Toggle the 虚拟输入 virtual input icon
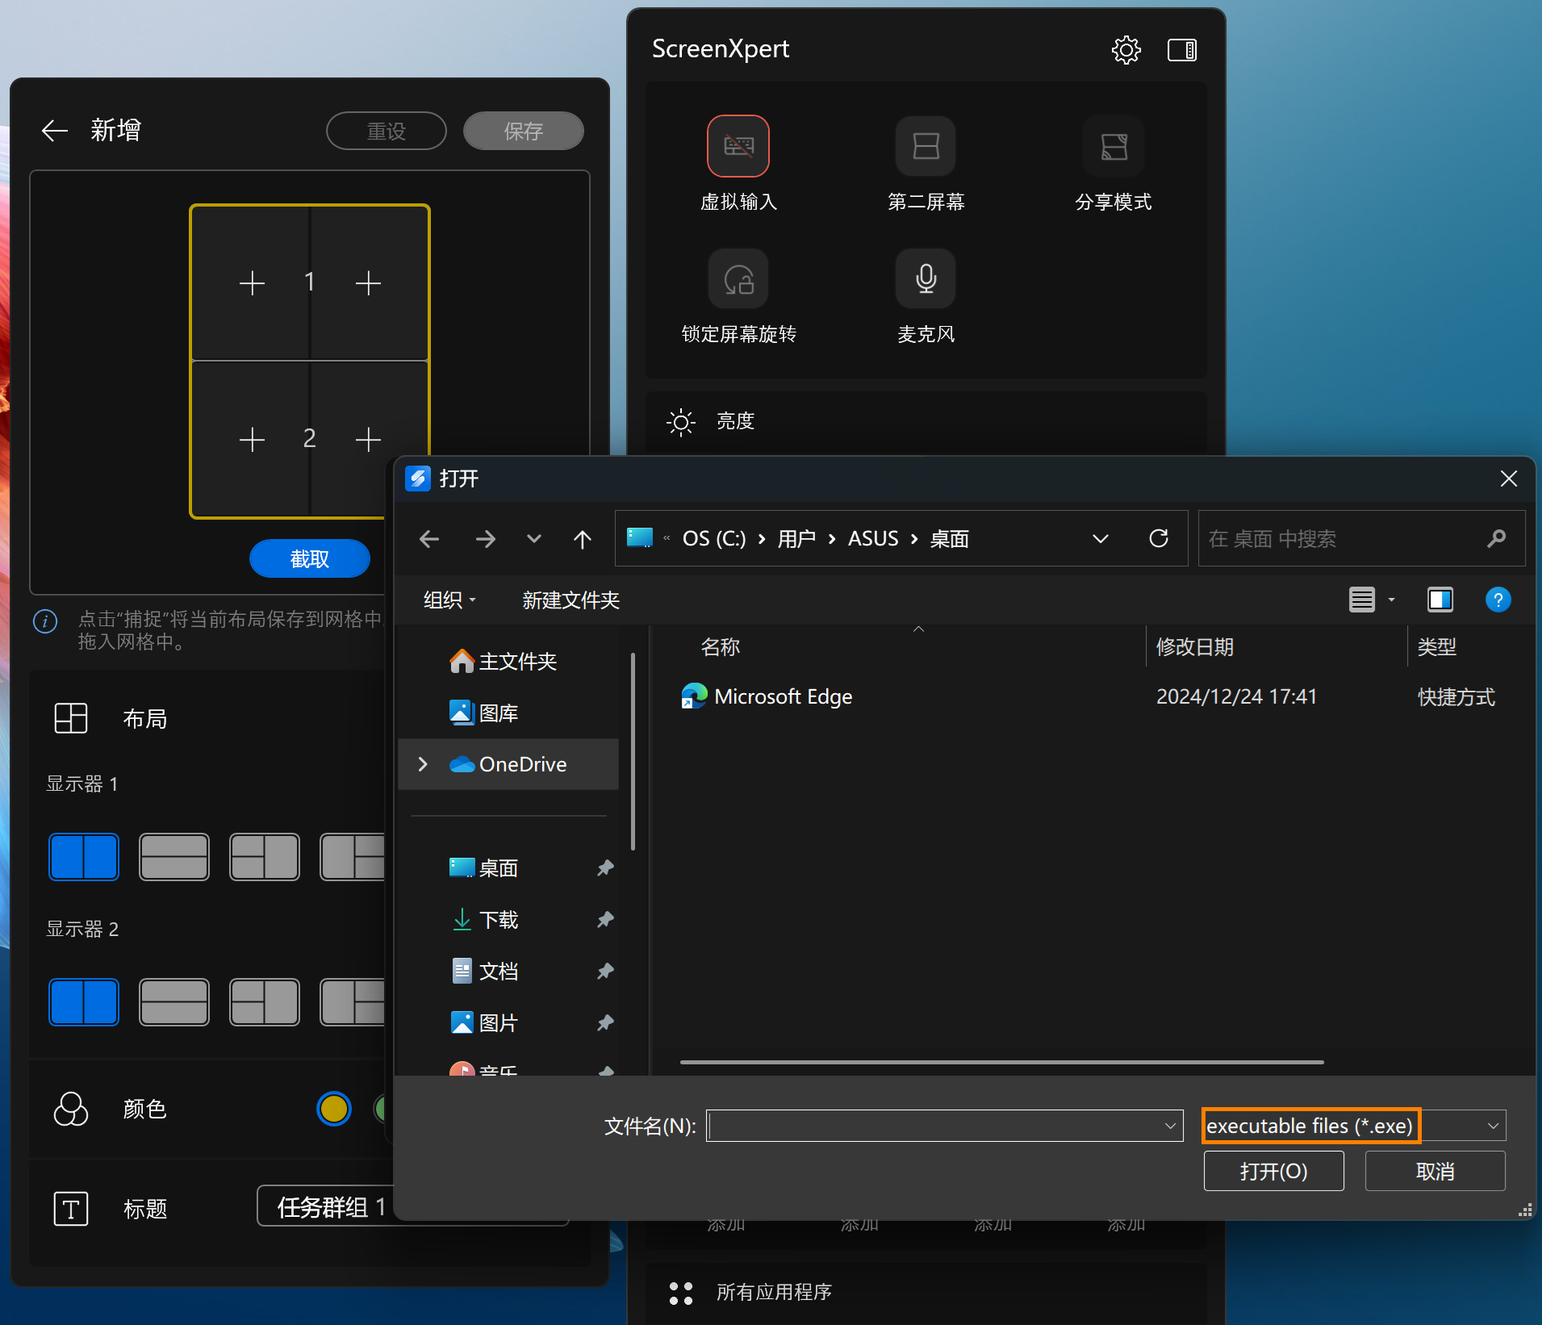The height and width of the screenshot is (1325, 1542). point(738,146)
